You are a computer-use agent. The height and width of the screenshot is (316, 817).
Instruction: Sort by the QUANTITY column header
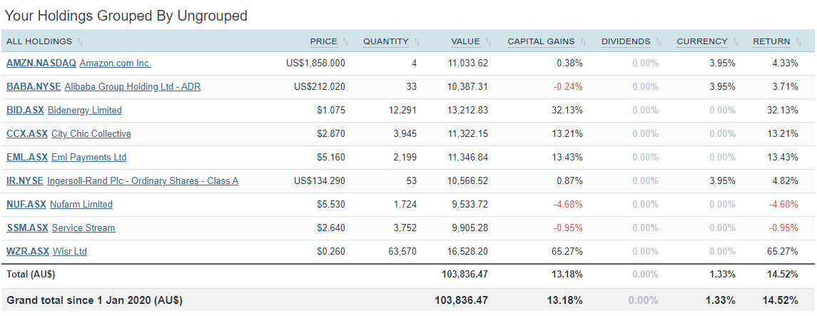pos(386,41)
